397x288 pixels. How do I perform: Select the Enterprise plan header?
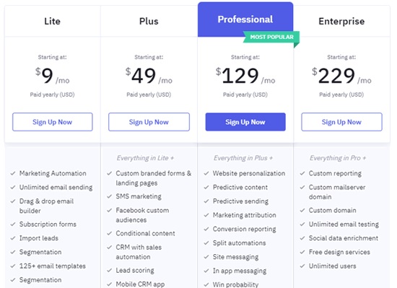341,21
